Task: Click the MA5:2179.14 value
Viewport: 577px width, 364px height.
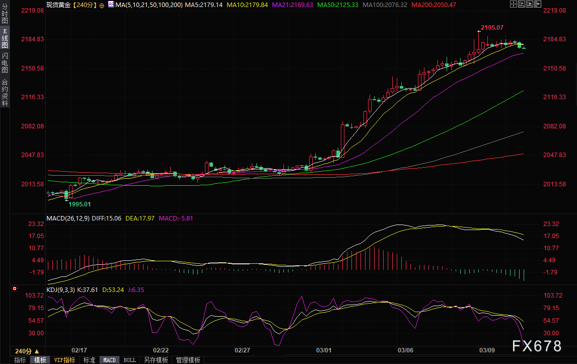Action: click(x=203, y=5)
